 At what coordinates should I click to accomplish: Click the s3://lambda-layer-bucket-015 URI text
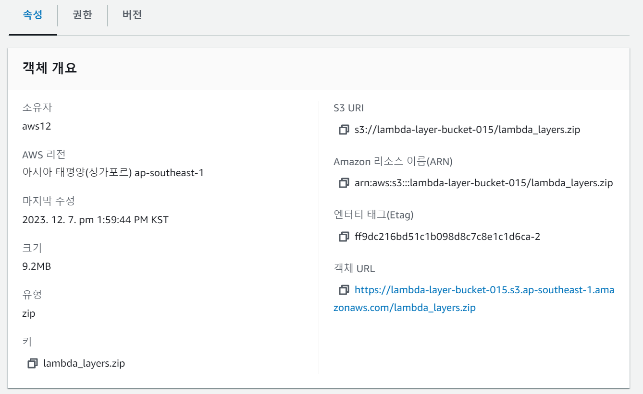pos(467,130)
